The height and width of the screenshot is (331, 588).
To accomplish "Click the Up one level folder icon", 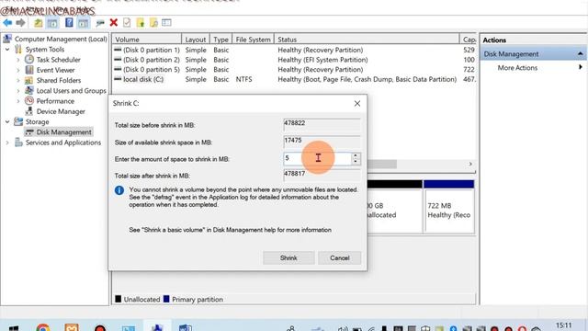I will pyautogui.click(x=39, y=23).
